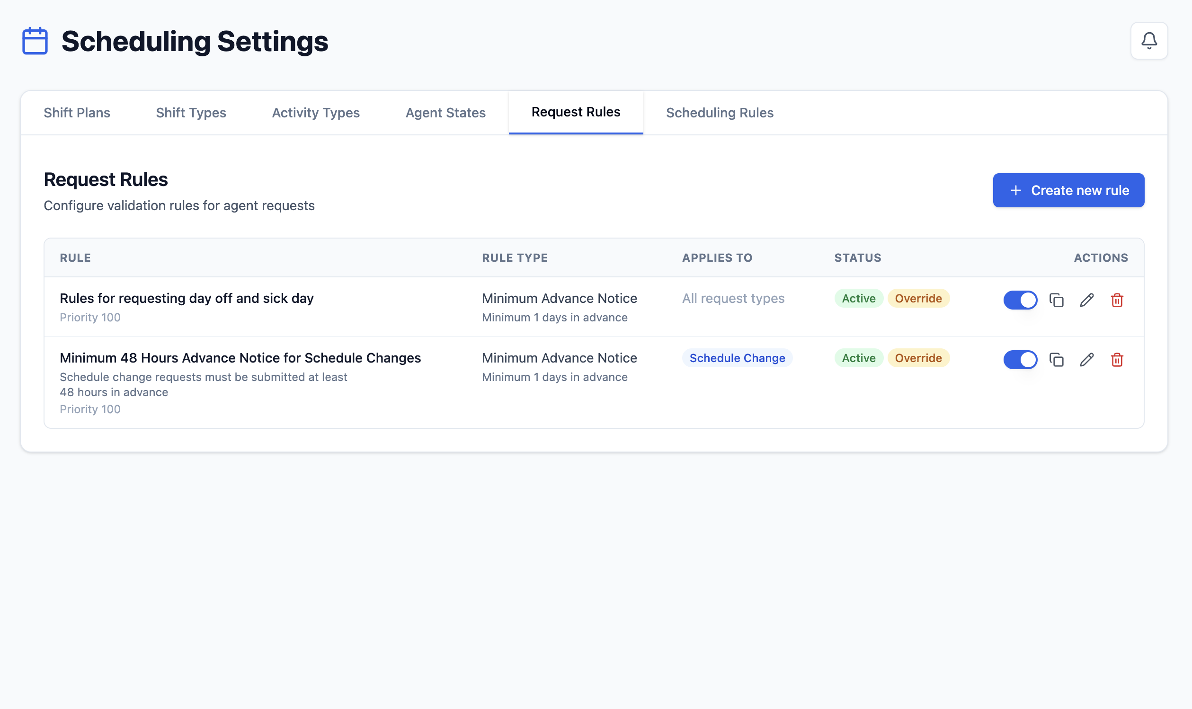
Task: Click the Active badge for day off rule
Action: pyautogui.click(x=858, y=298)
